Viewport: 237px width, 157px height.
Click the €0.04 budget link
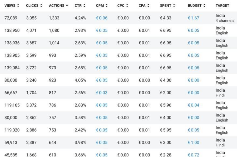pyautogui.click(x=193, y=105)
